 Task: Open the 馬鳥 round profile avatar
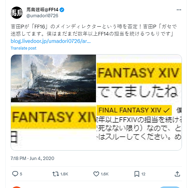tap(17, 13)
